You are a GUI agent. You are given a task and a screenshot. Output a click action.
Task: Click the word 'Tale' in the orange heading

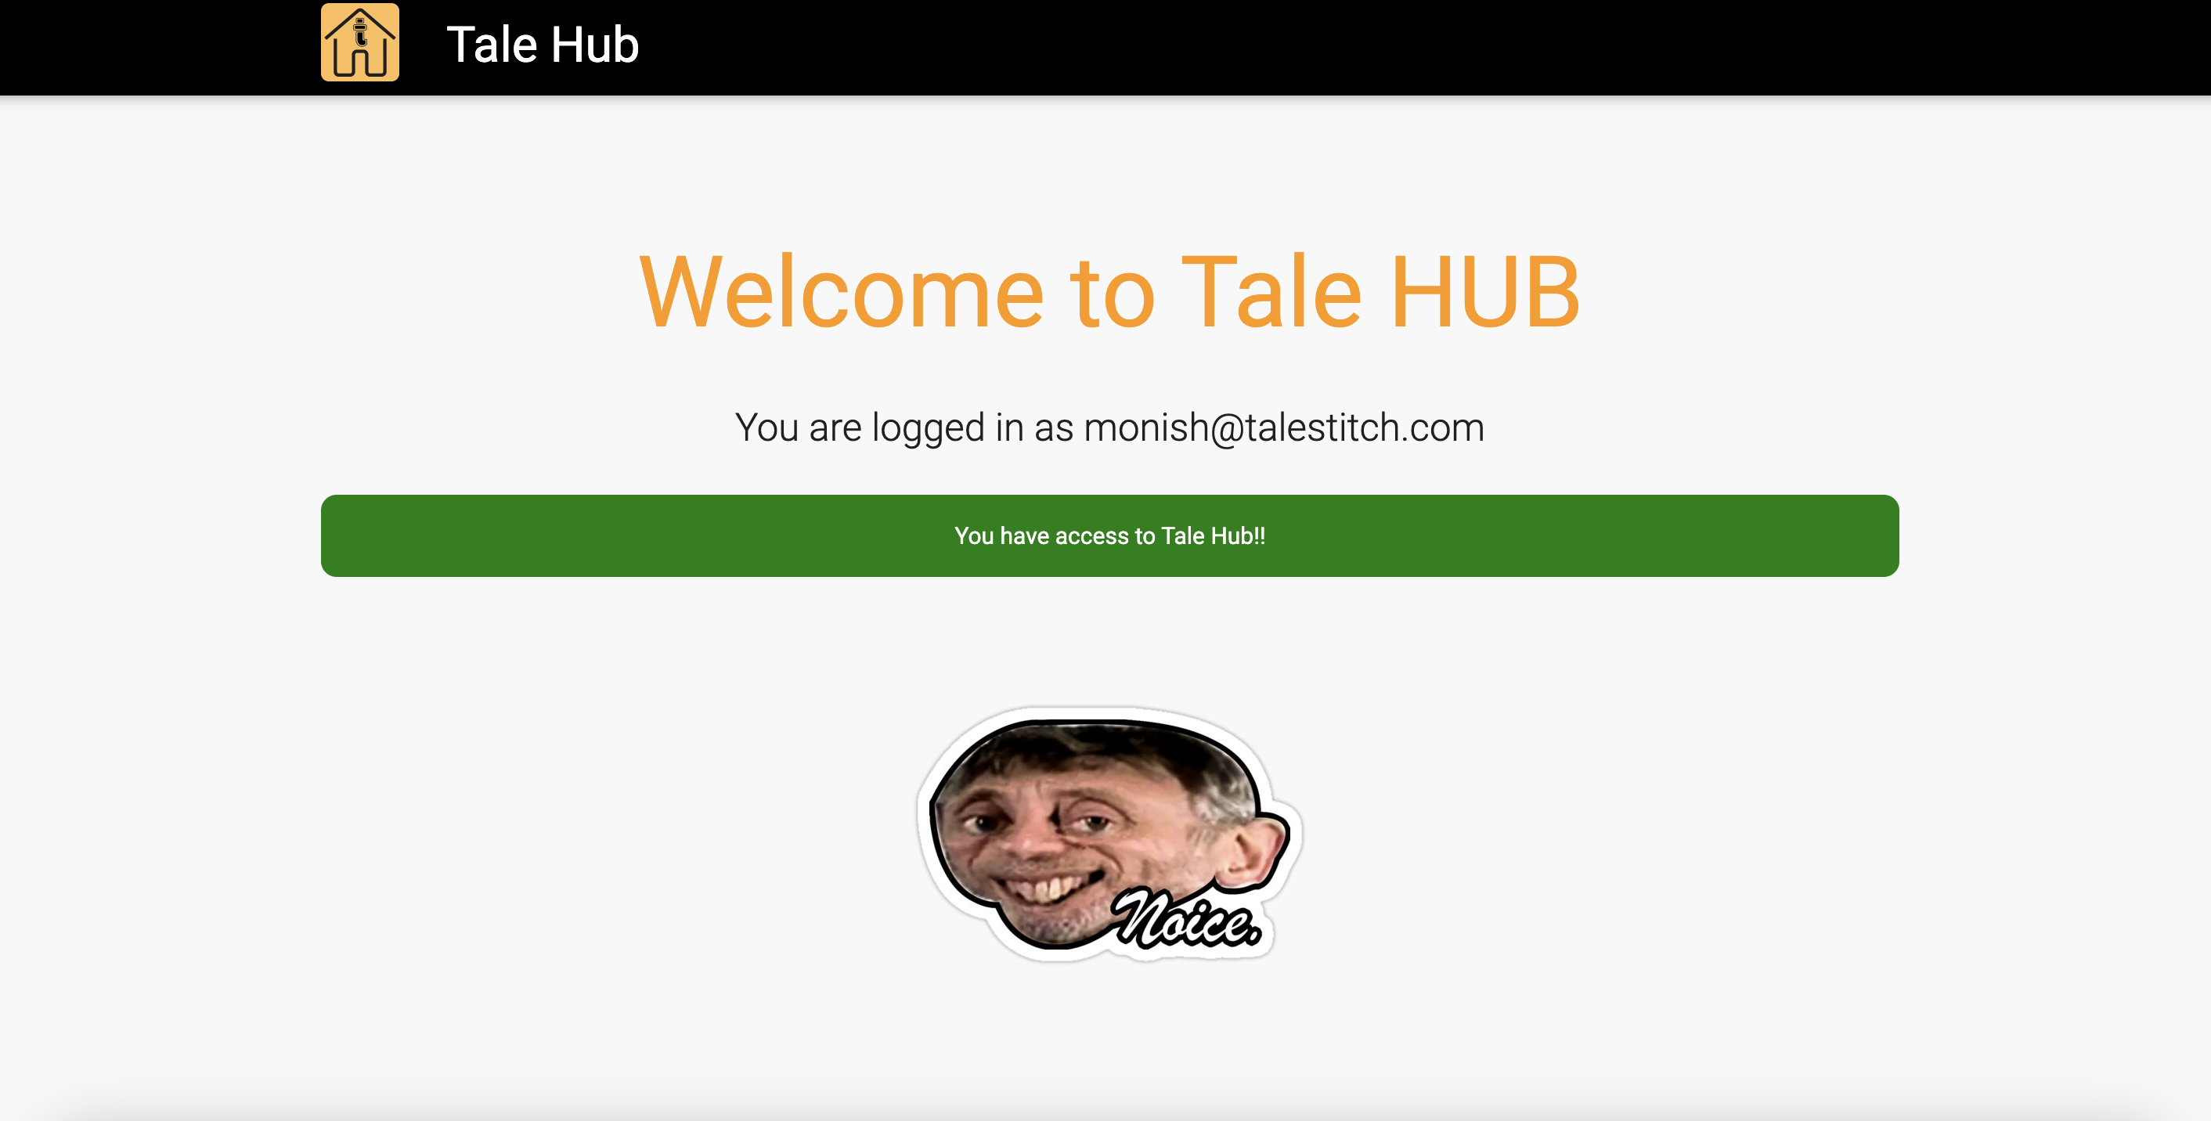click(x=1272, y=292)
